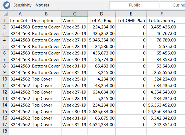185x135 pixels.
Task: Click Week 25-19 in Top Cover row
Action: click(74, 79)
